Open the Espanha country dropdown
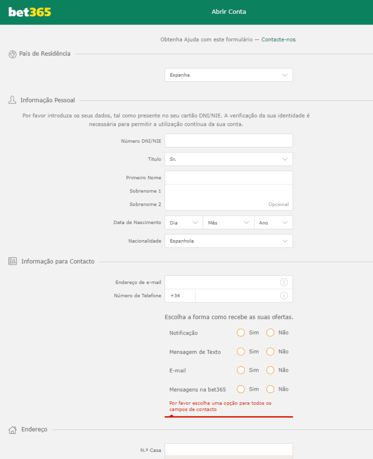 click(x=229, y=75)
